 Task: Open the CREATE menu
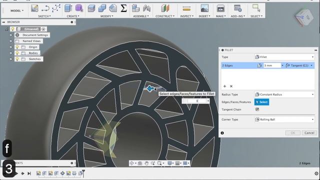[73, 16]
